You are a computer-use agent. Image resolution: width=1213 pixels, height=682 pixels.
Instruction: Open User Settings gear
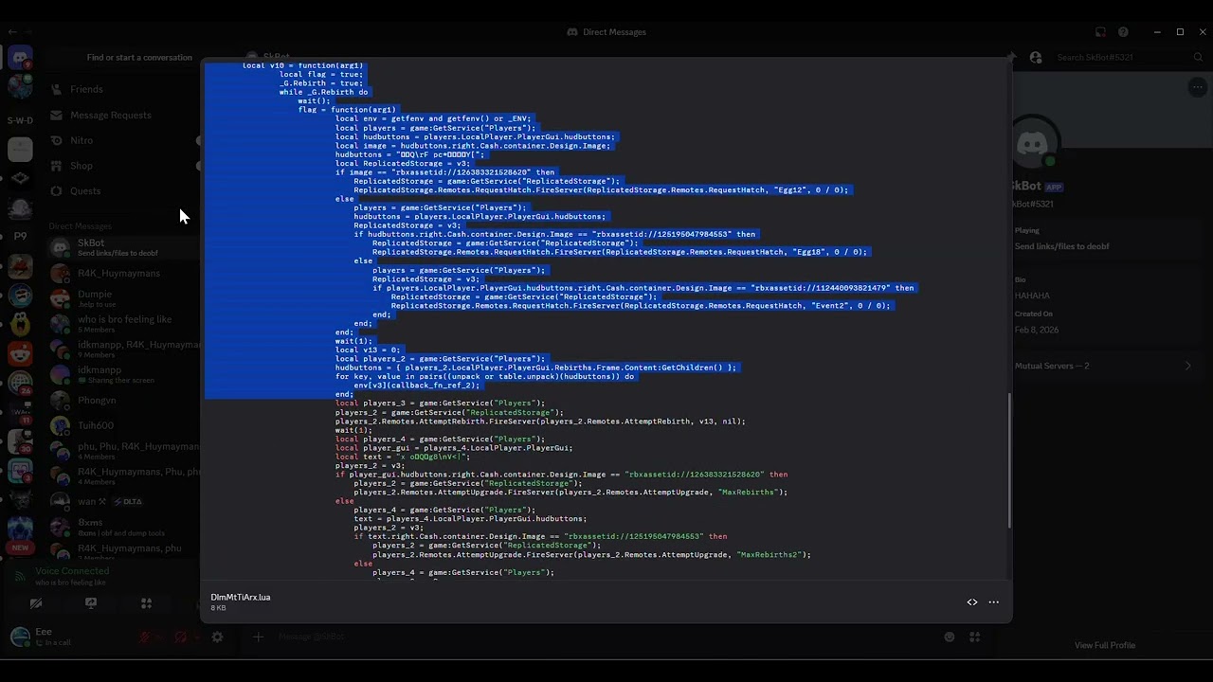pos(217,637)
